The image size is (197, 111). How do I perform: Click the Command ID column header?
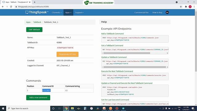click(48, 86)
